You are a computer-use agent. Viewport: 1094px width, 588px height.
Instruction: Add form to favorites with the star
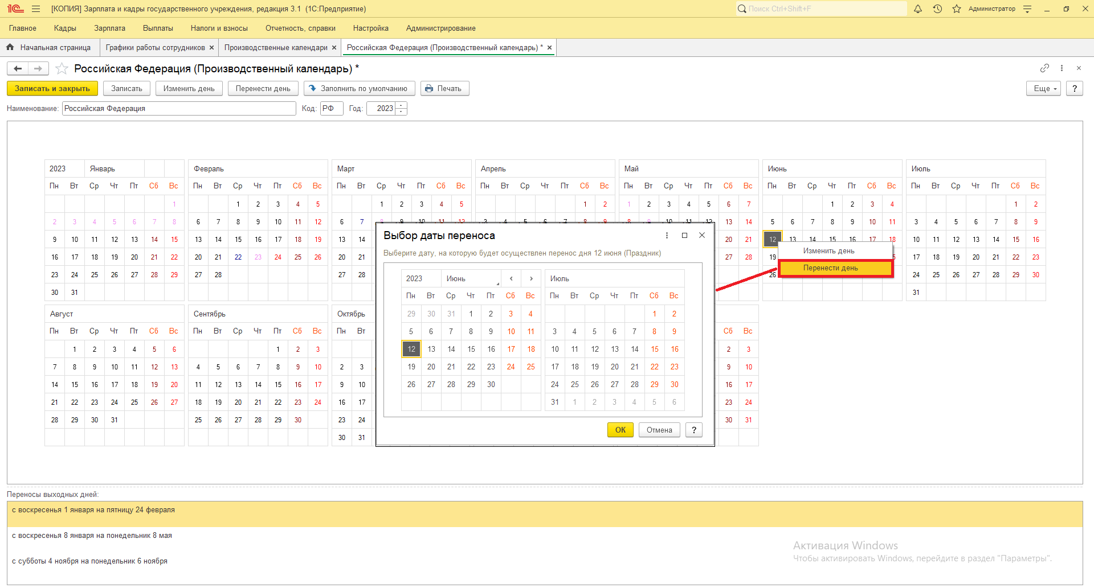62,68
